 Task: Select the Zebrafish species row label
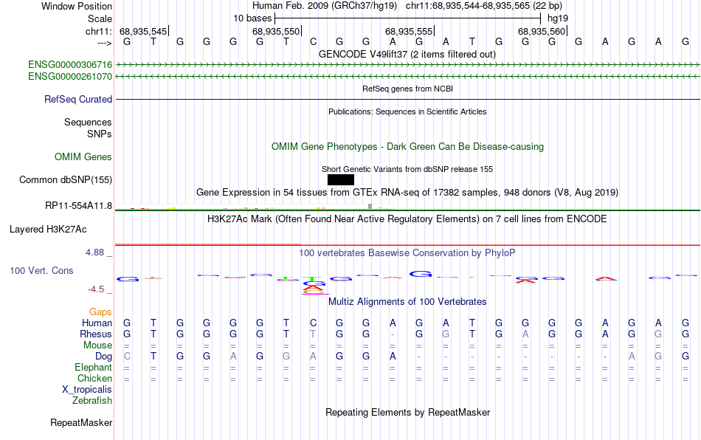[x=92, y=401]
